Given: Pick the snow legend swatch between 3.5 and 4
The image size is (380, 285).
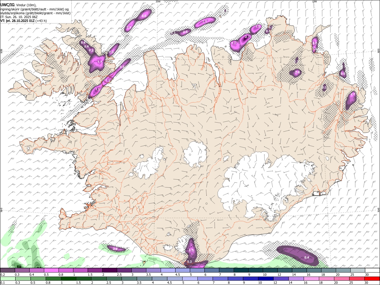Looking at the screenshot, I should click(x=153, y=270).
